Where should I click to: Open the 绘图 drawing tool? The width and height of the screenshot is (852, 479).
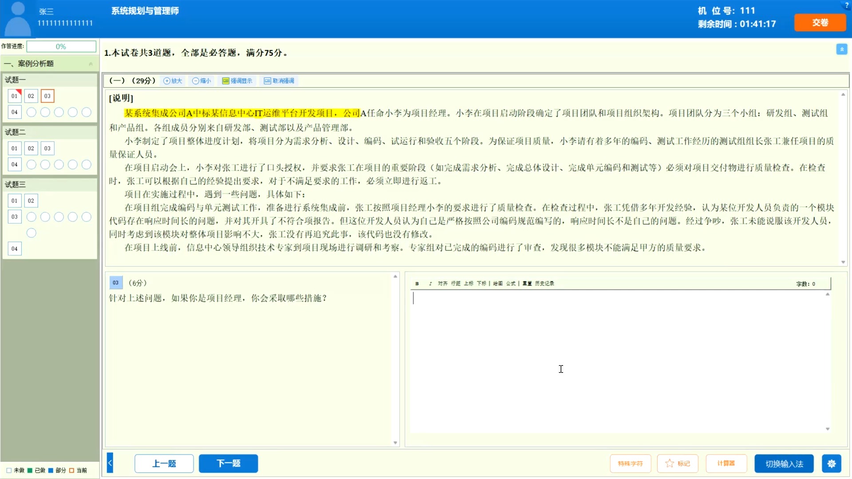pyautogui.click(x=498, y=283)
